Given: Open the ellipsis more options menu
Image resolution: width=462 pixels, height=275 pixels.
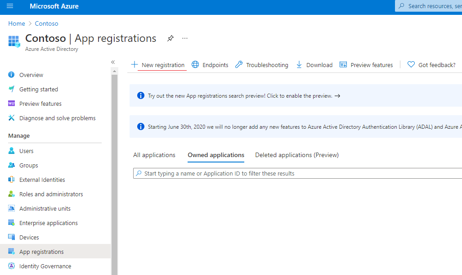Looking at the screenshot, I should click(185, 38).
